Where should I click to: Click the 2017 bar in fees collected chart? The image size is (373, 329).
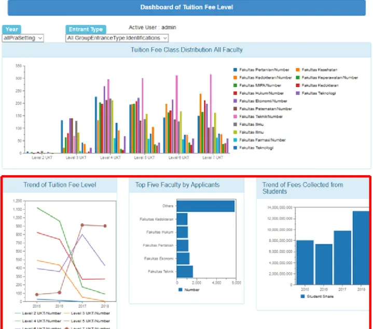(342, 258)
